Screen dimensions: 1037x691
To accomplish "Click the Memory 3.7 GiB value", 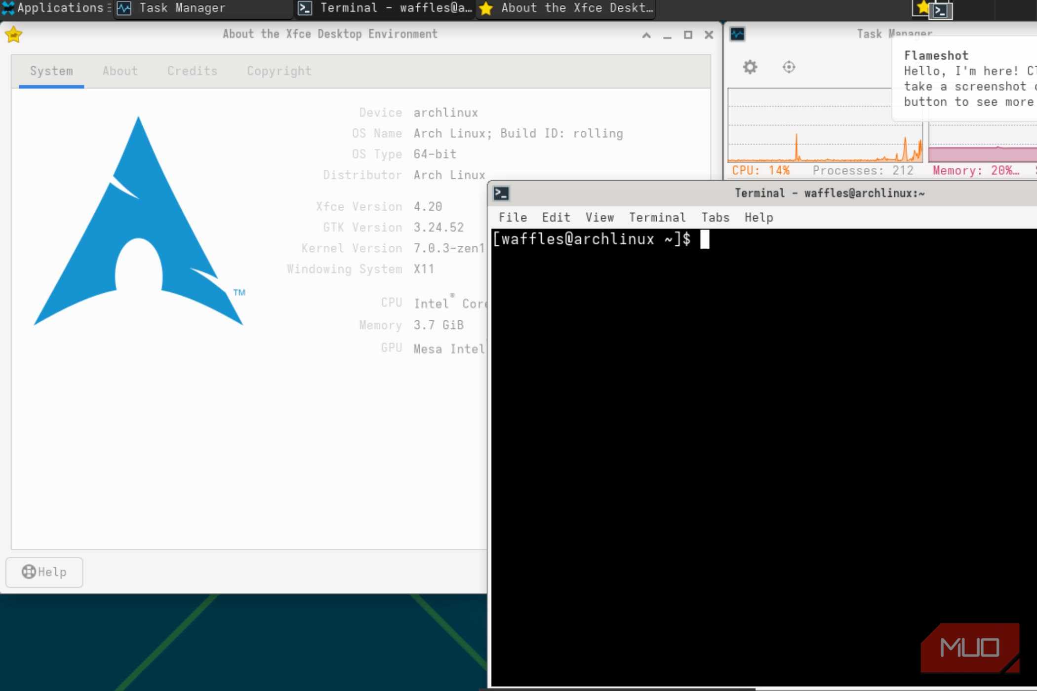I will click(439, 325).
